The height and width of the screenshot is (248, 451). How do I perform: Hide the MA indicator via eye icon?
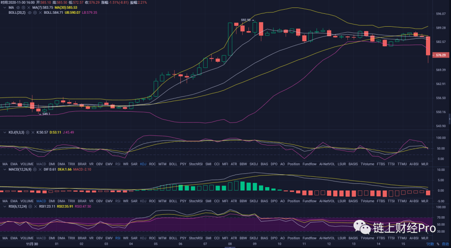(x=18, y=8)
